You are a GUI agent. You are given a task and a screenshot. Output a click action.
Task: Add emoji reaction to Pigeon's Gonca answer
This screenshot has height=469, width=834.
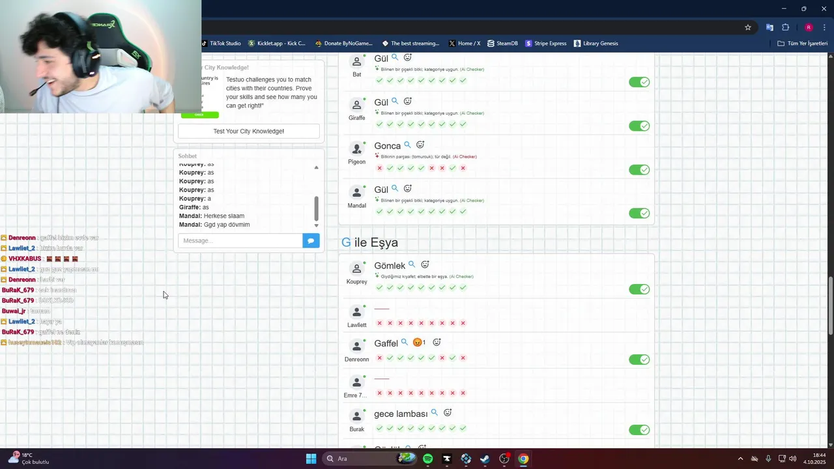420,145
